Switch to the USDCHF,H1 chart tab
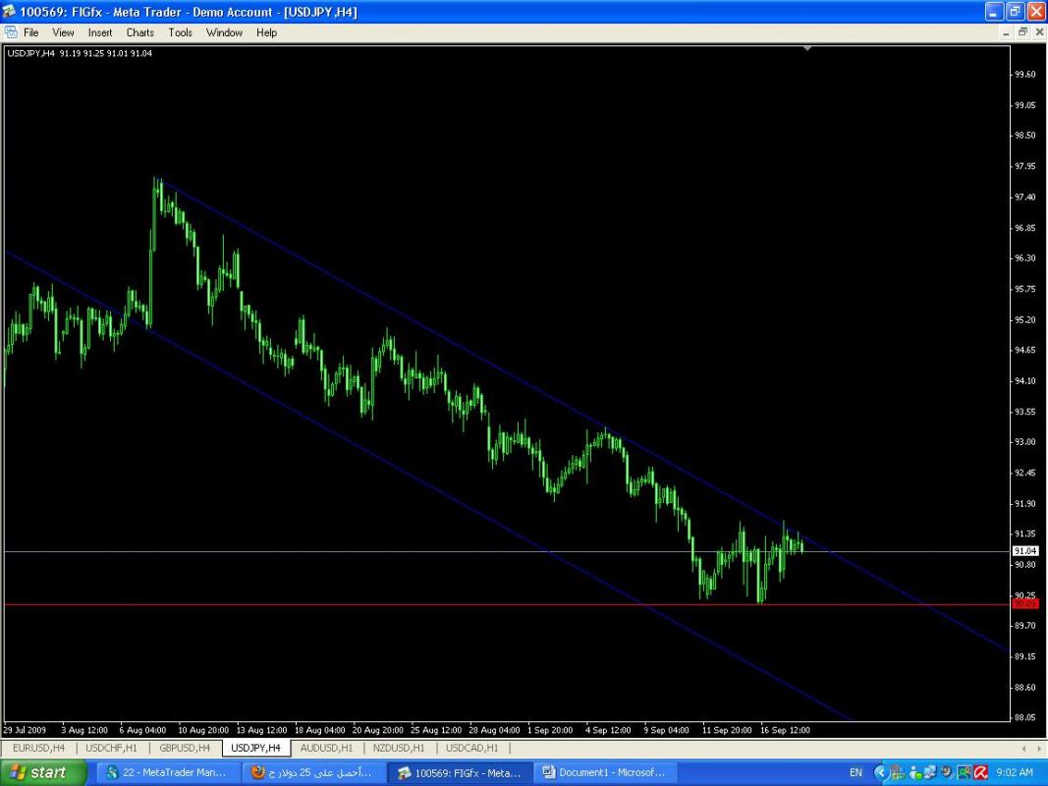 tap(111, 748)
